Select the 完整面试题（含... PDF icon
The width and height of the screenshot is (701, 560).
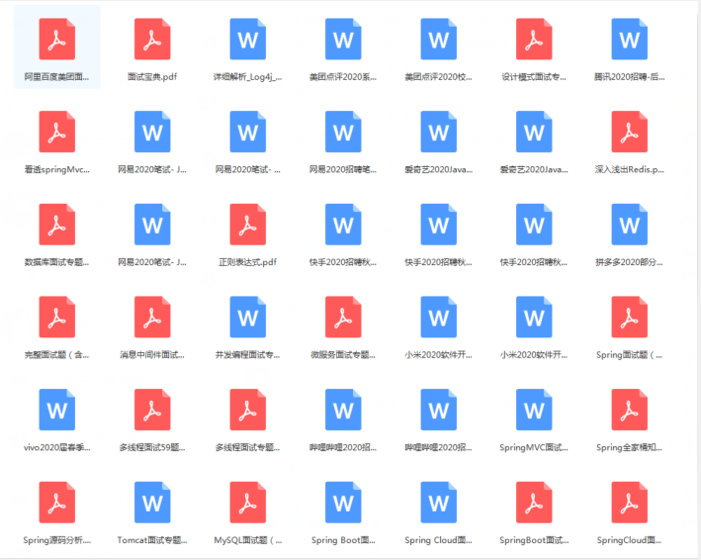point(56,317)
